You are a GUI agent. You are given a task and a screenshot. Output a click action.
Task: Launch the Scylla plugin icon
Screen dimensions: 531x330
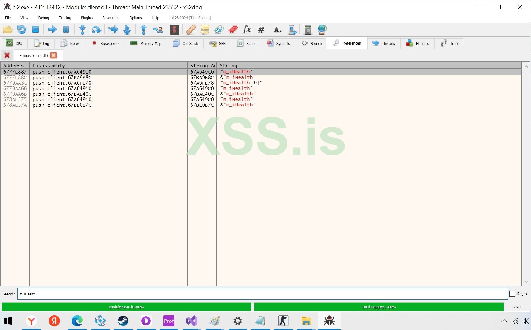(174, 30)
